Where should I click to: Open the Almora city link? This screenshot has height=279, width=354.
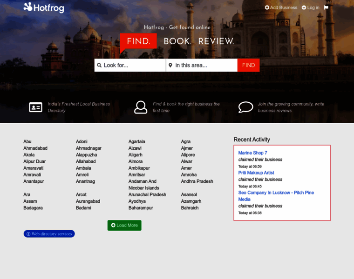pyautogui.click(x=136, y=161)
